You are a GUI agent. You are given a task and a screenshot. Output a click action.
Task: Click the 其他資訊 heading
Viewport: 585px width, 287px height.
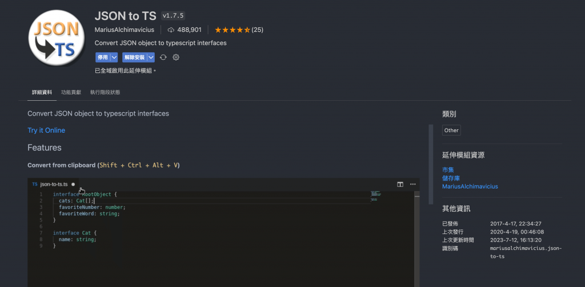coord(456,208)
